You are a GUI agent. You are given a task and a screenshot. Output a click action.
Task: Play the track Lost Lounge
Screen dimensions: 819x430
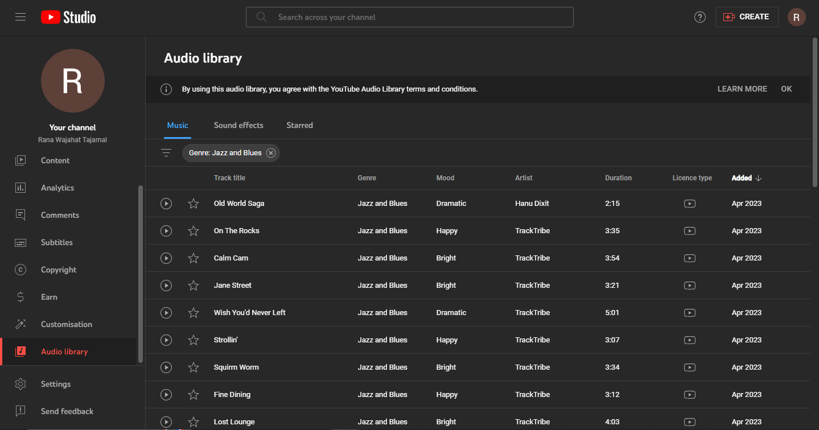tap(166, 422)
